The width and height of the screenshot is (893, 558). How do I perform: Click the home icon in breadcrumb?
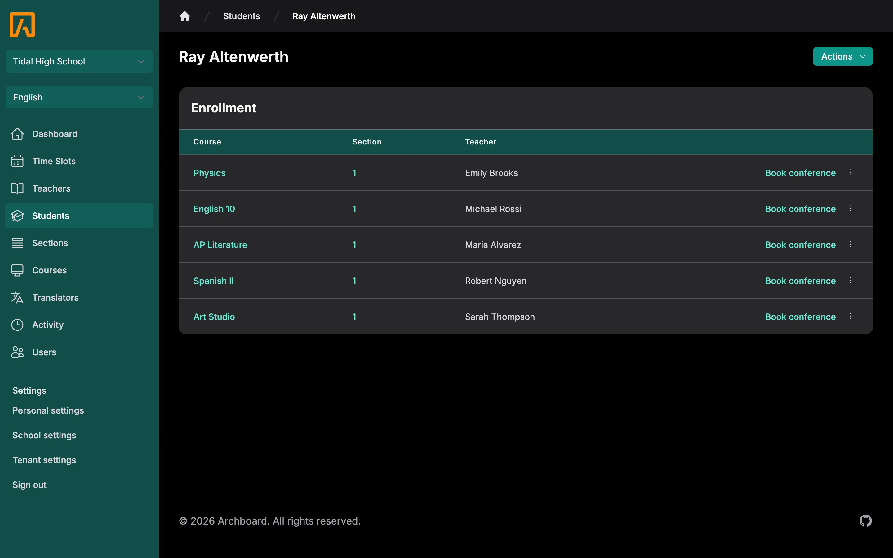coord(184,16)
